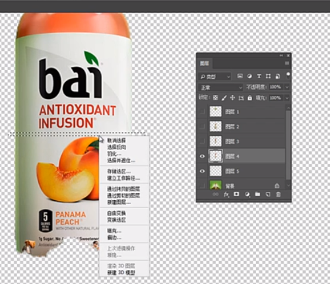The image size is (330, 284).
Task: Click the Layers panel vertical scrollbar
Action: [x=288, y=145]
